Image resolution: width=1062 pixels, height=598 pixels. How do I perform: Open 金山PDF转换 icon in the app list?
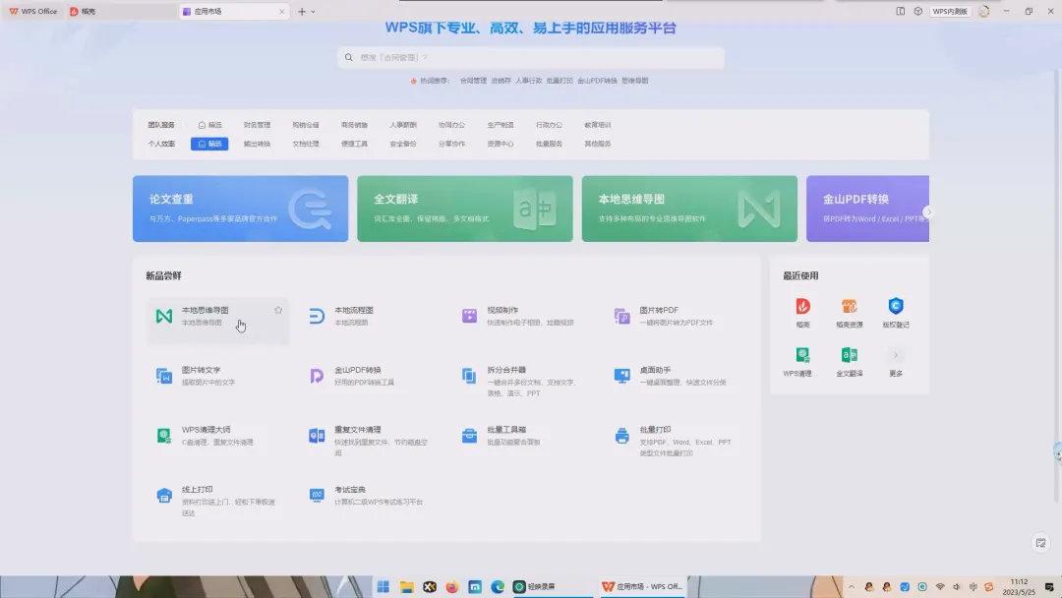tap(317, 376)
